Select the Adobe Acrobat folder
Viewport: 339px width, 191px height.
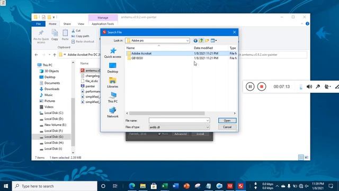(x=141, y=53)
